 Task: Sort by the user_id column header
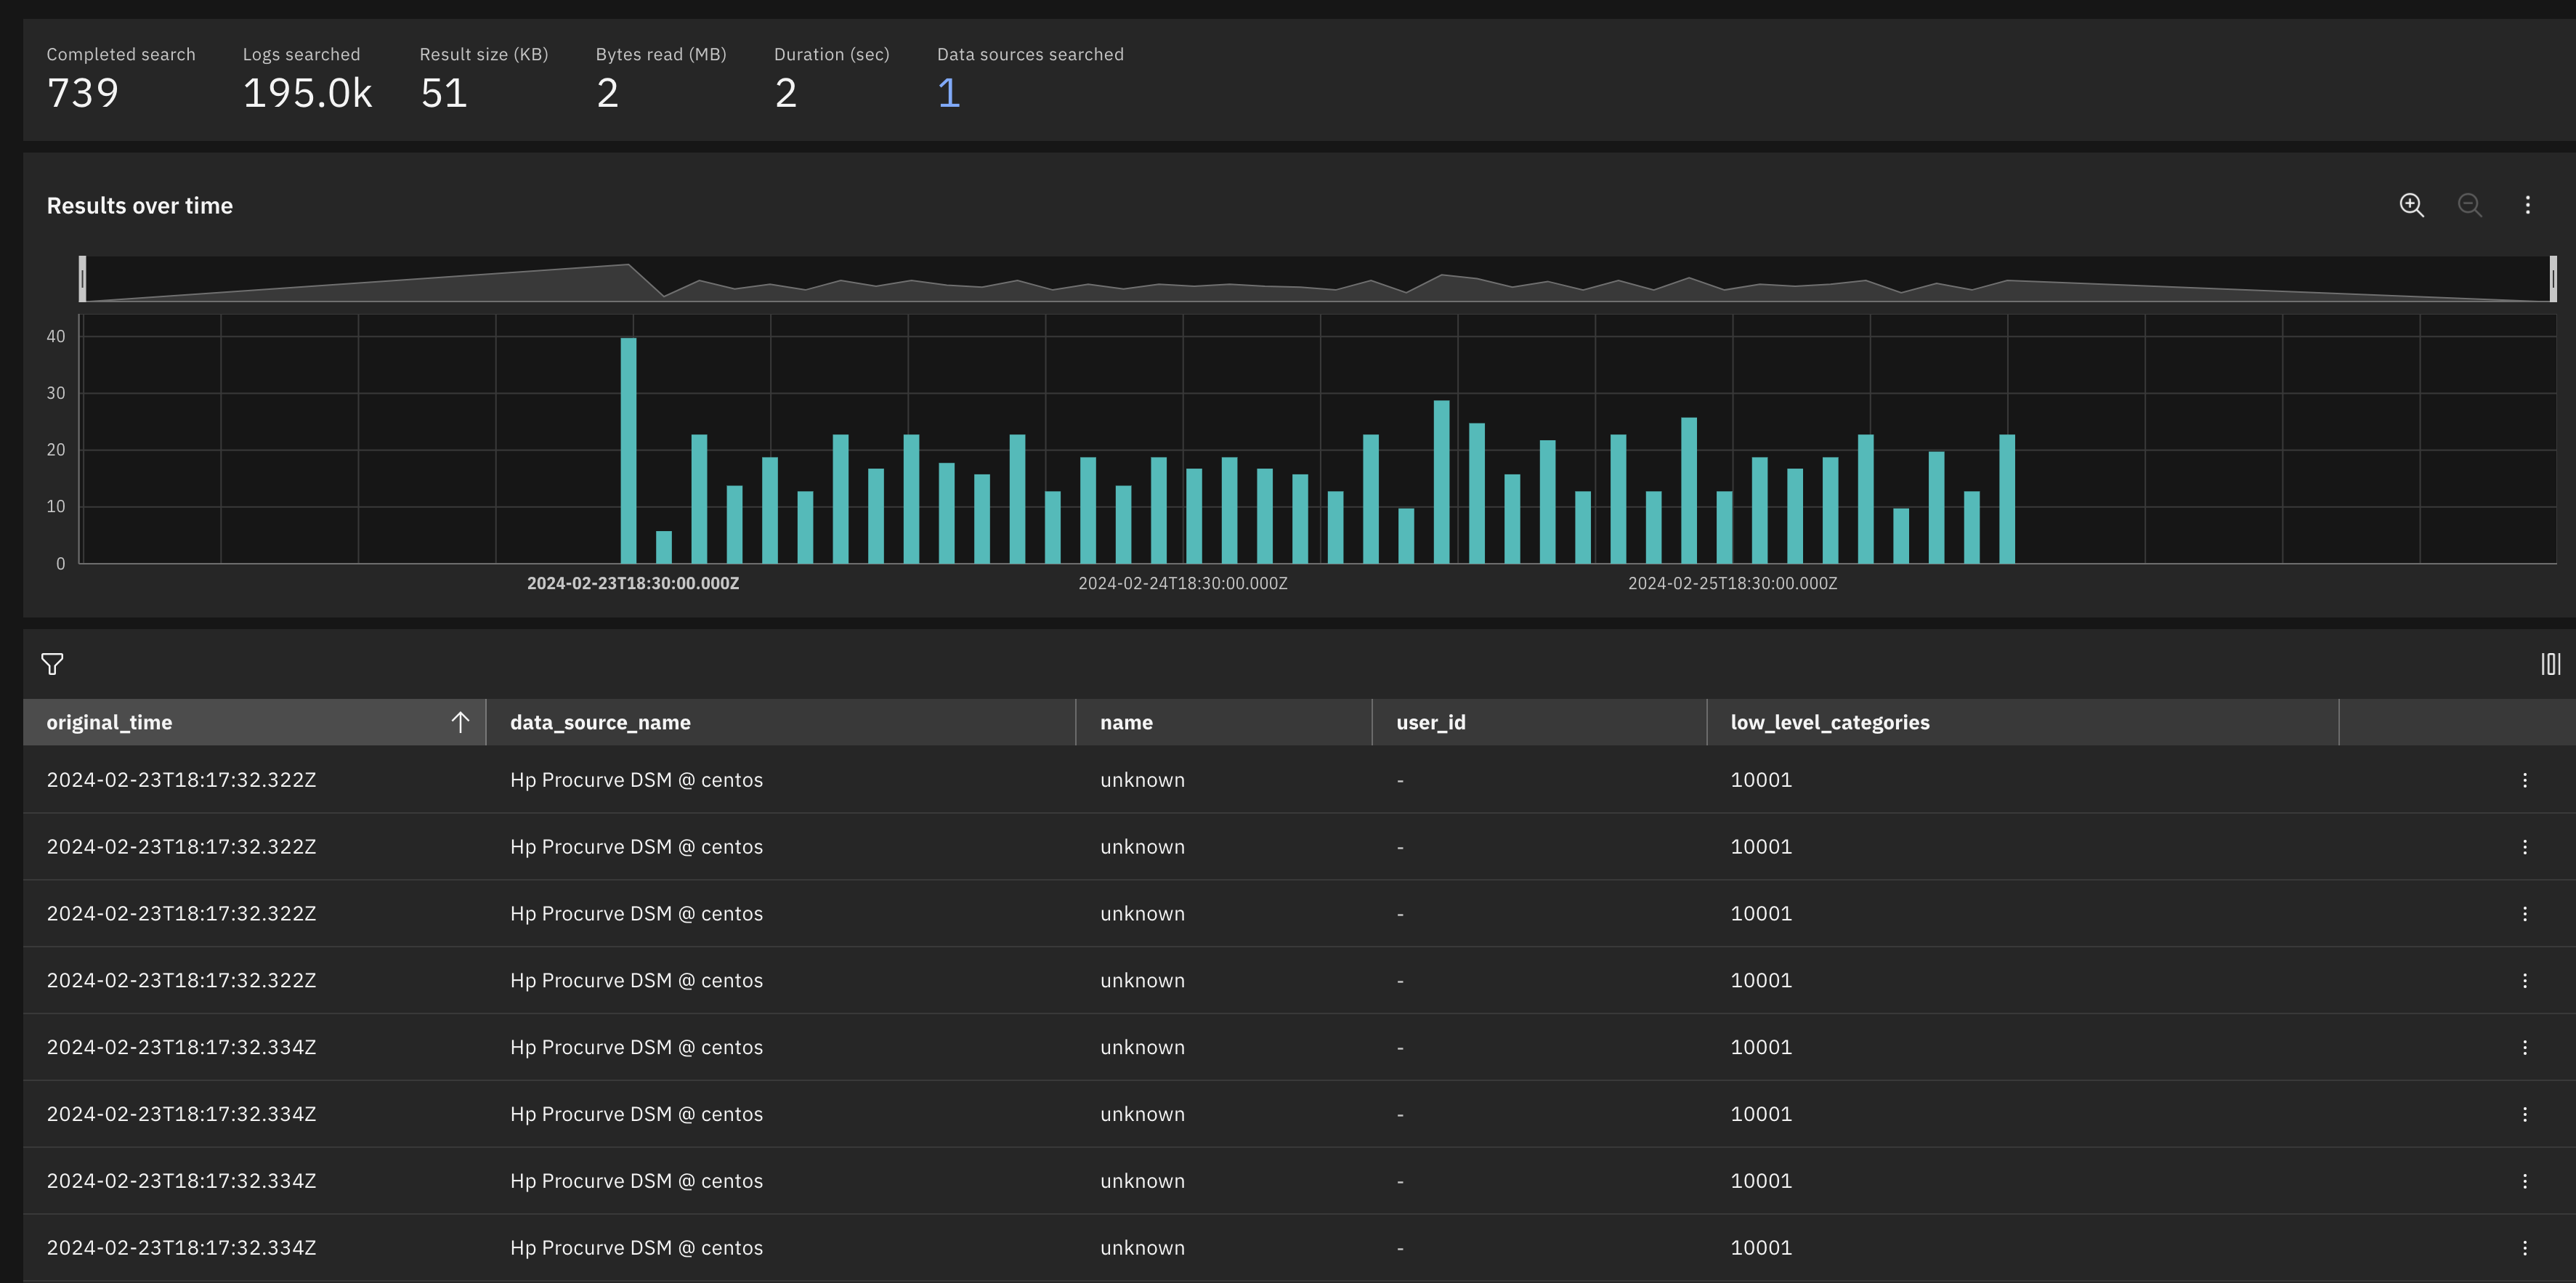(x=1430, y=722)
